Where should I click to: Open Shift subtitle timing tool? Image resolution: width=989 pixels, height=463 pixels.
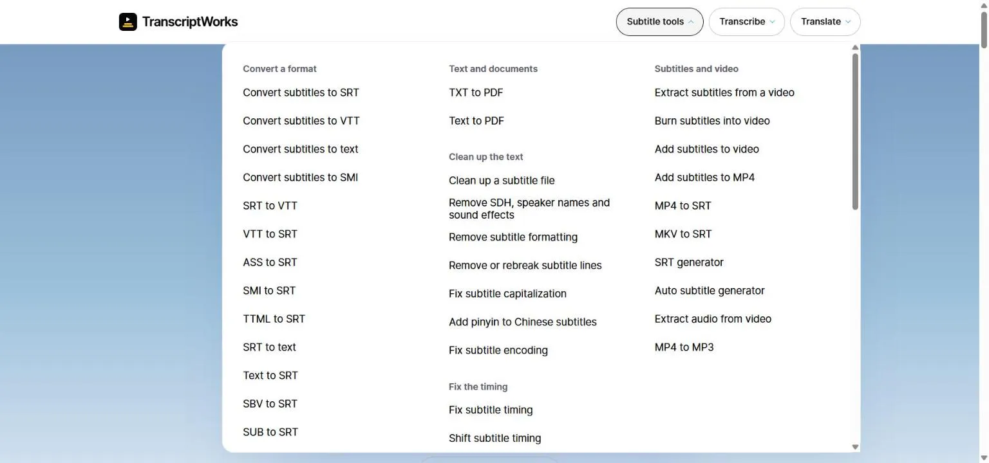point(495,439)
